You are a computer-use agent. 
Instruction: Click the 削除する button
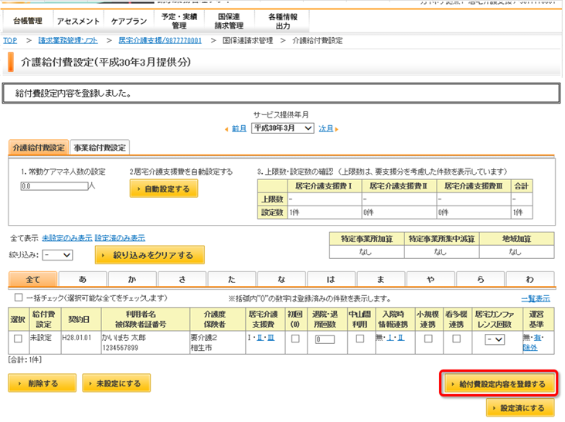[x=43, y=383]
